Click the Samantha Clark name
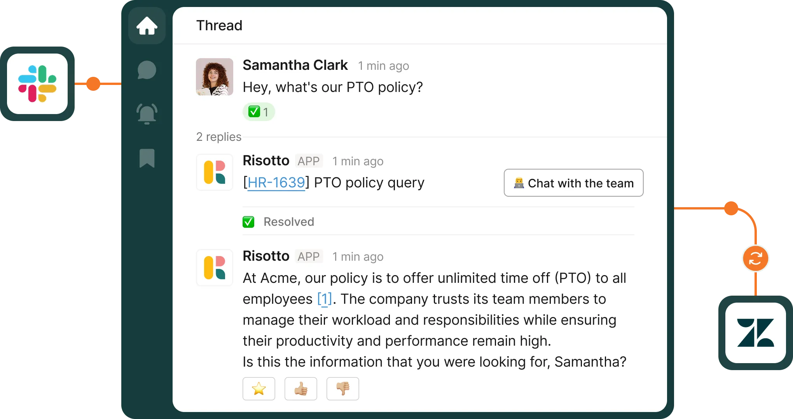This screenshot has width=793, height=419. click(x=295, y=65)
